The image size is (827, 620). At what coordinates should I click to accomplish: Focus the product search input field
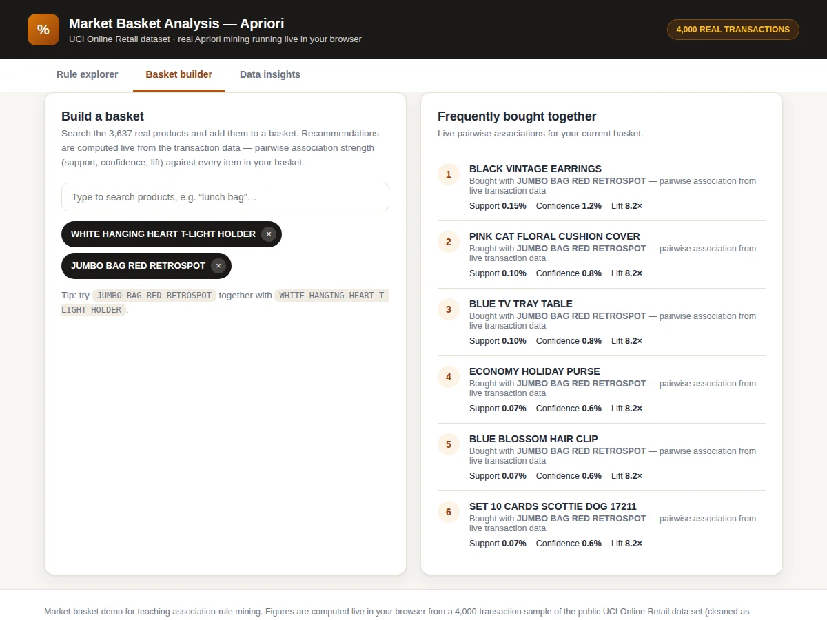pyautogui.click(x=225, y=197)
